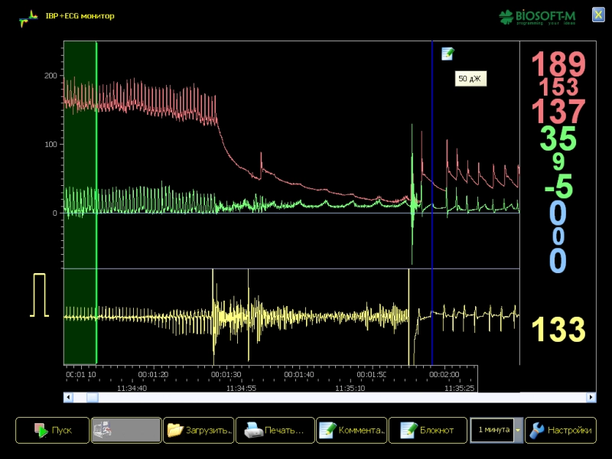
Task: Click the Печать print button
Action: [275, 430]
